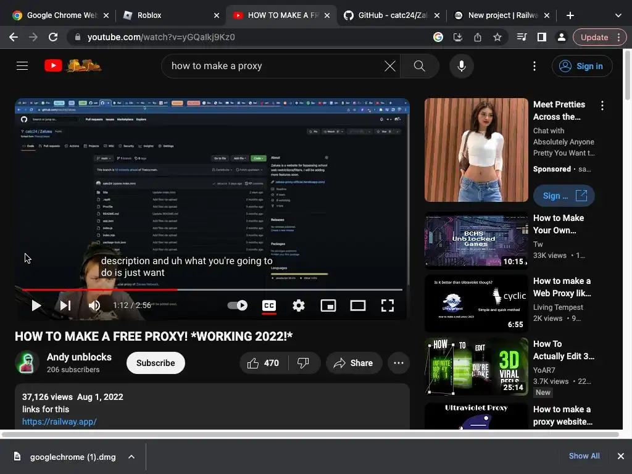The image size is (632, 474).
Task: Toggle closed captions CC button
Action: (269, 306)
